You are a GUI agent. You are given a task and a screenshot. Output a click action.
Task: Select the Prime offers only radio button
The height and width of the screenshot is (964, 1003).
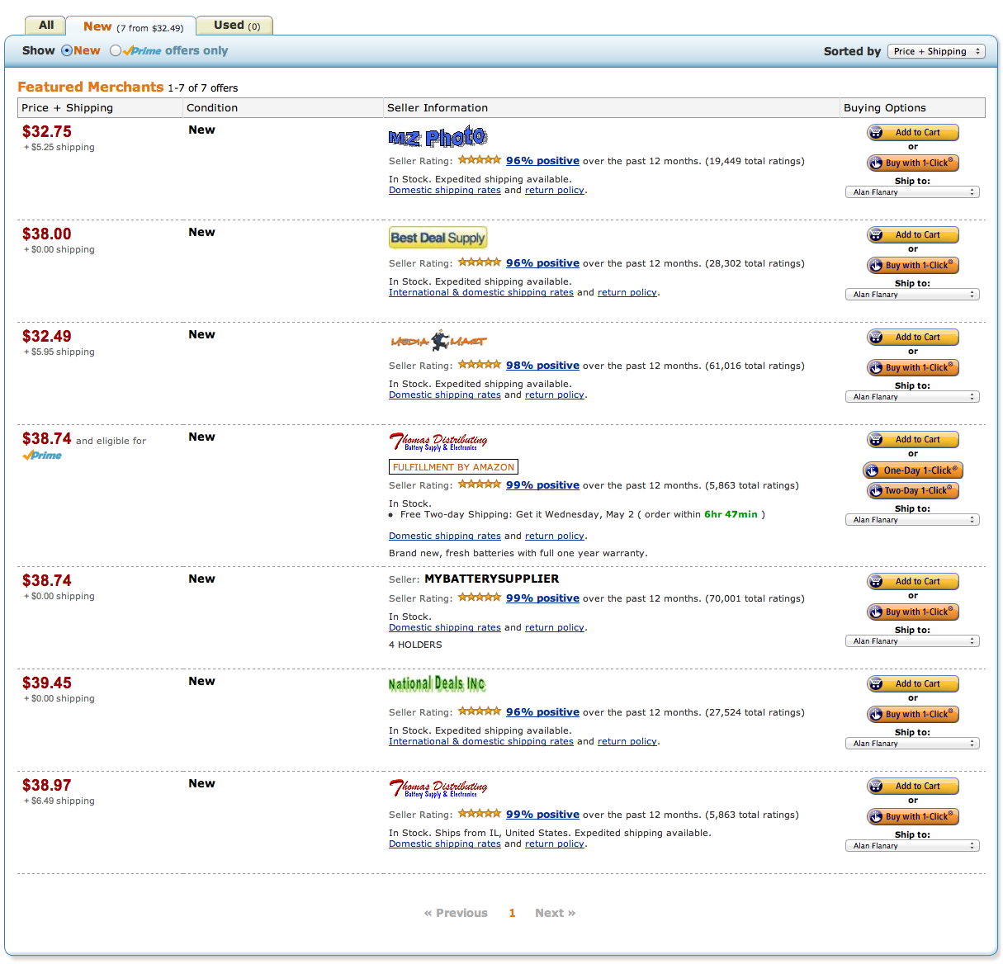(x=116, y=50)
